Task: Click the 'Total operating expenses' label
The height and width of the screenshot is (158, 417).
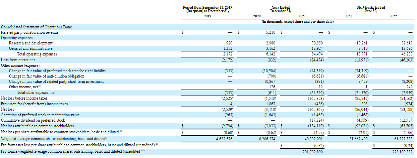Action: 37,54
